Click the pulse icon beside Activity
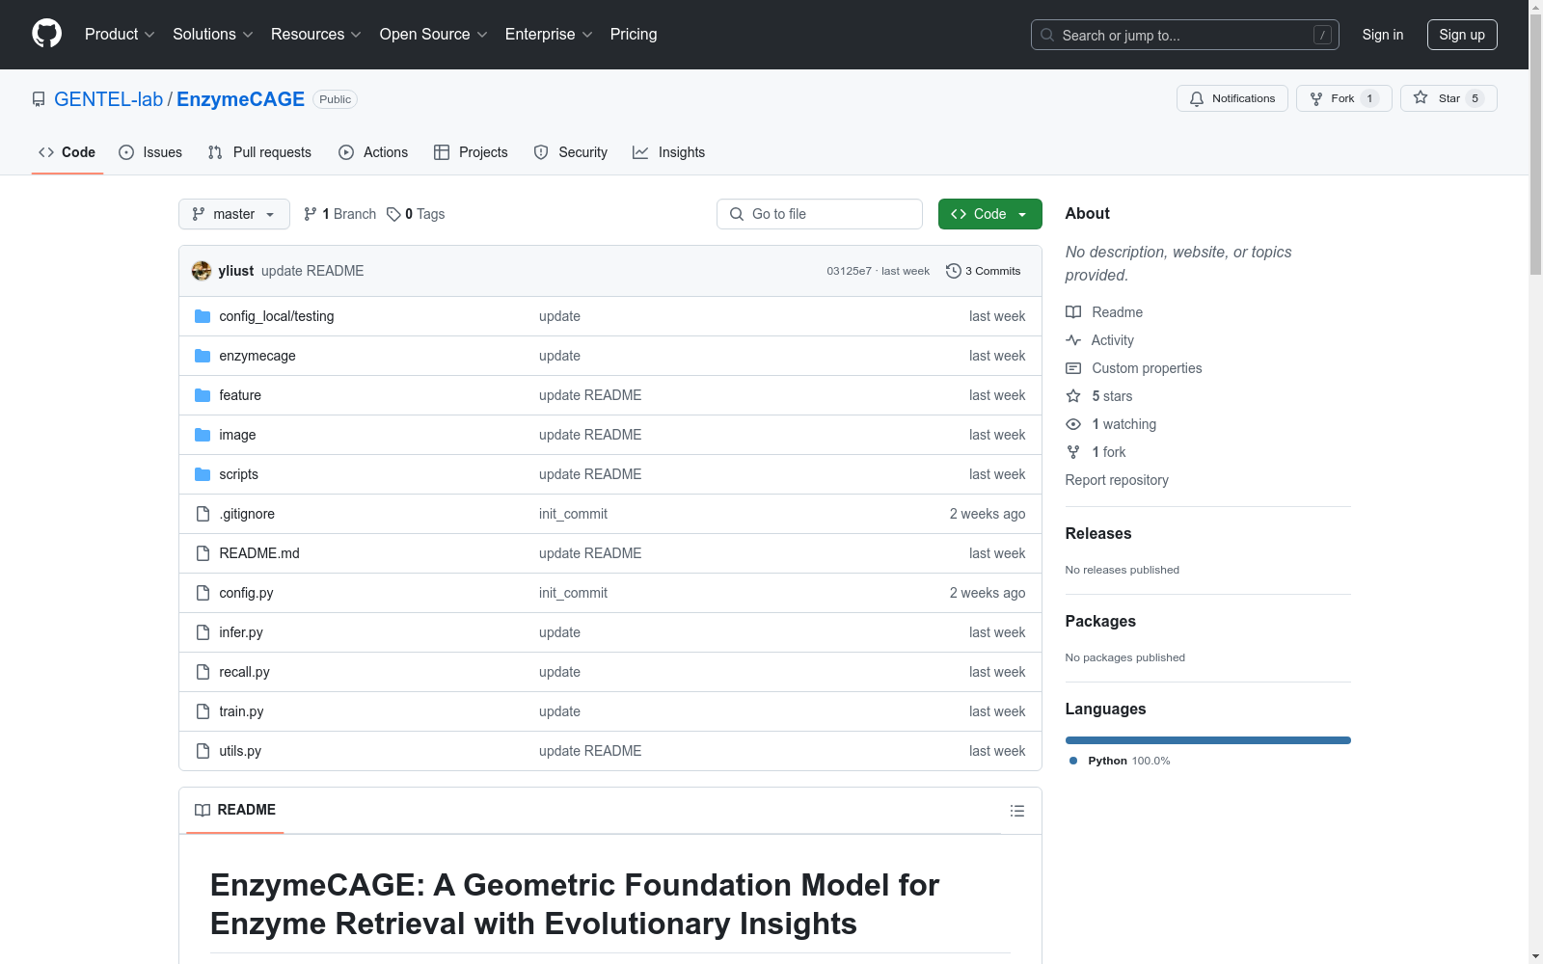Viewport: 1543px width, 964px height. [1073, 340]
